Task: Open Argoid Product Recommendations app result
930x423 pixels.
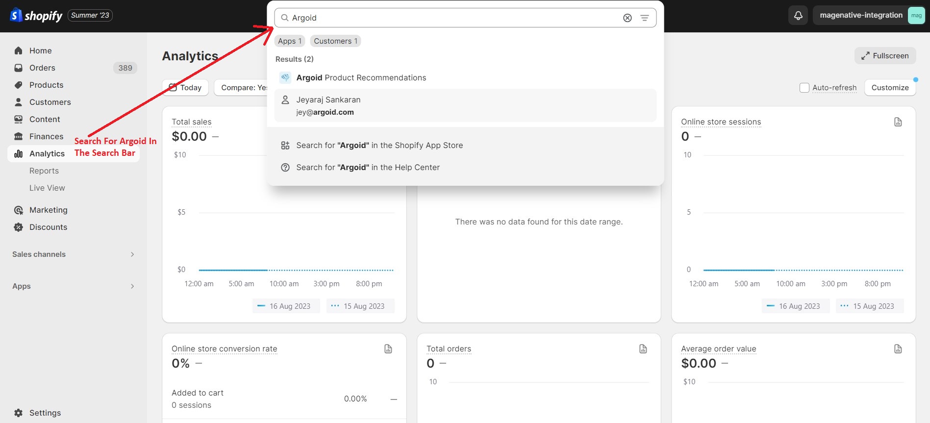Action: [465, 77]
